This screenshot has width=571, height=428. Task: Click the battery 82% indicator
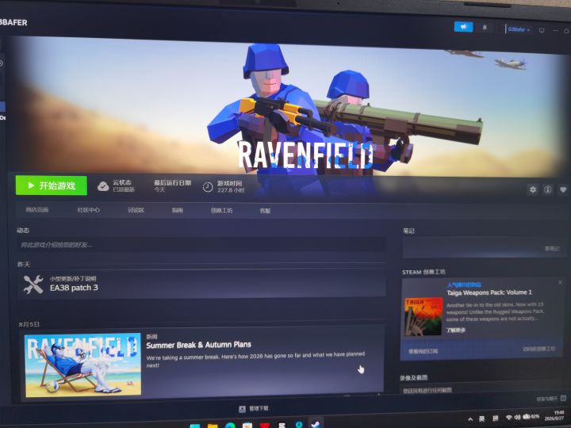531,416
